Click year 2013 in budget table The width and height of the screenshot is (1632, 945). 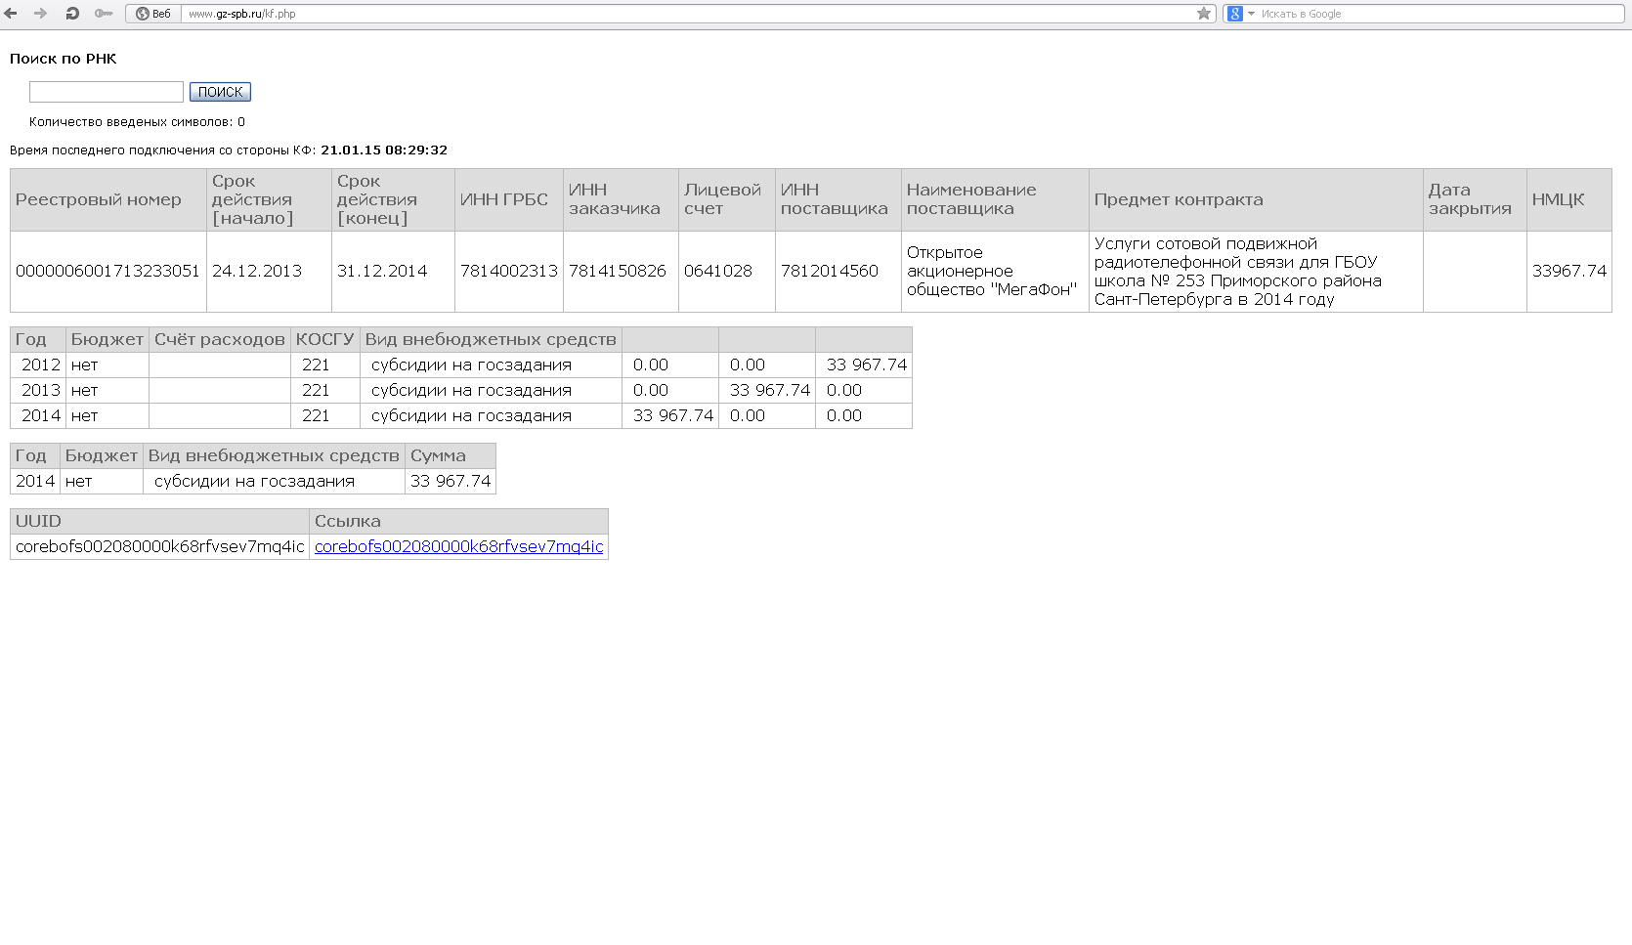coord(41,390)
